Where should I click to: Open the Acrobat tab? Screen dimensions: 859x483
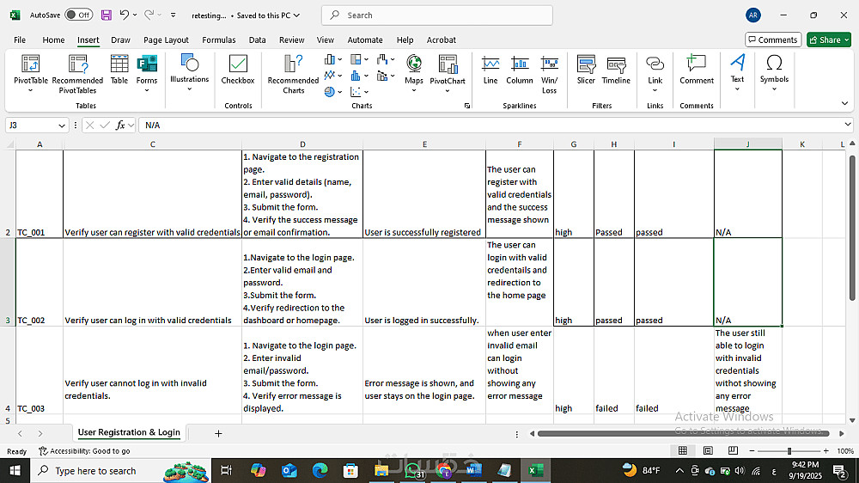pos(441,40)
